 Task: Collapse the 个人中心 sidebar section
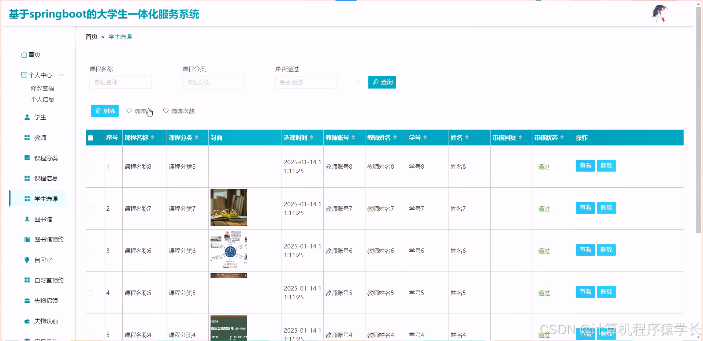tap(62, 75)
